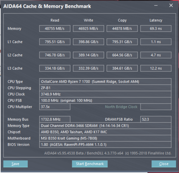Click the X icon in title bar

coord(171,5)
